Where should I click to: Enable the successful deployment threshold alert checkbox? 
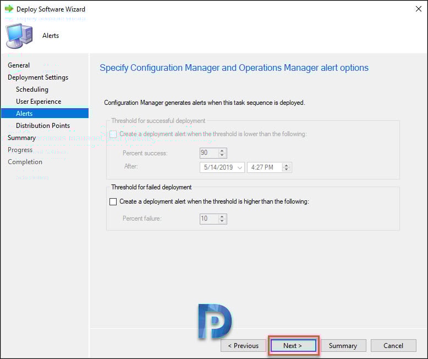113,134
